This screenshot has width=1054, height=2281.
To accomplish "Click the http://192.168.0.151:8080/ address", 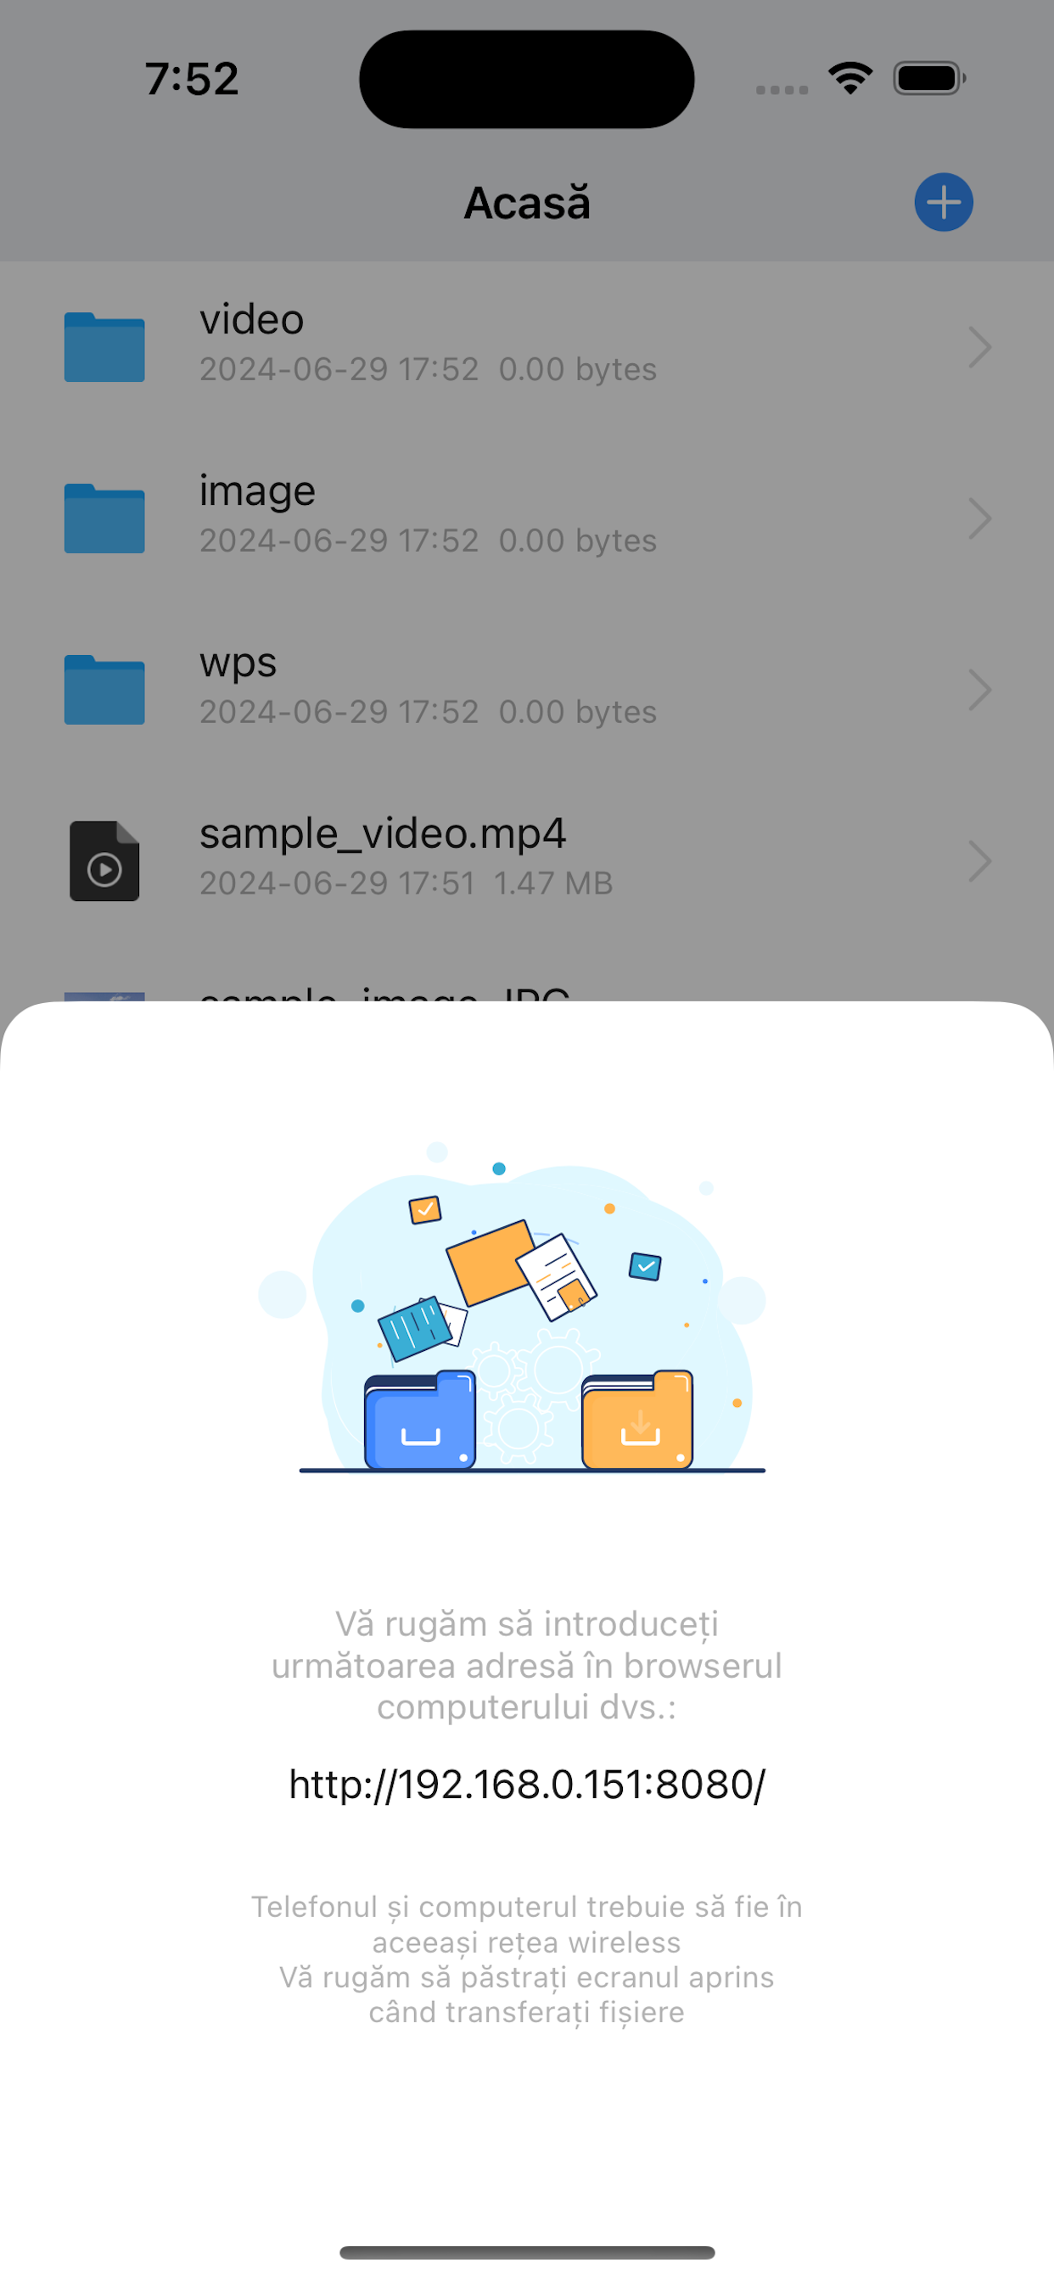I will [x=527, y=1784].
